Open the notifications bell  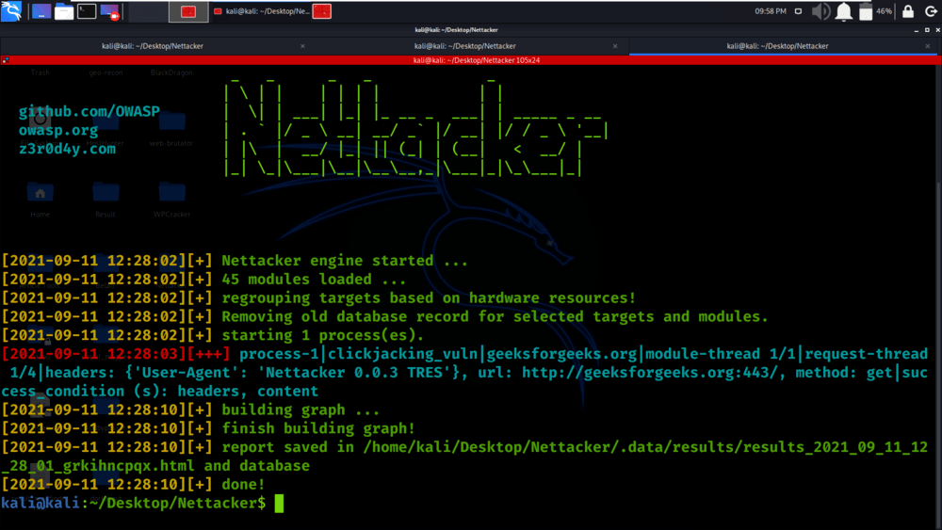843,11
